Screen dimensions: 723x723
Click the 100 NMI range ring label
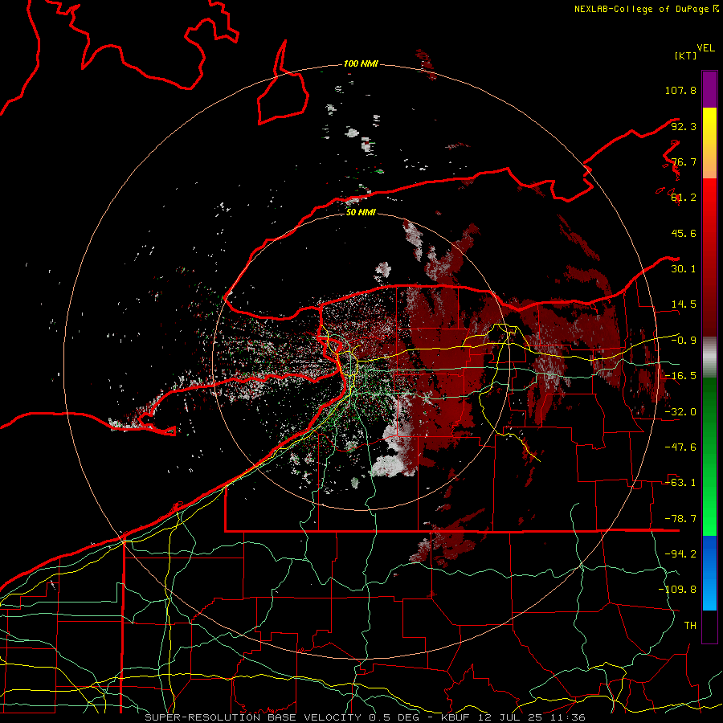(x=361, y=63)
